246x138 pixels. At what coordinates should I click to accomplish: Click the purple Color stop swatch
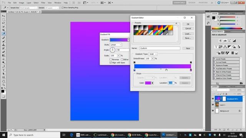coord(148,83)
